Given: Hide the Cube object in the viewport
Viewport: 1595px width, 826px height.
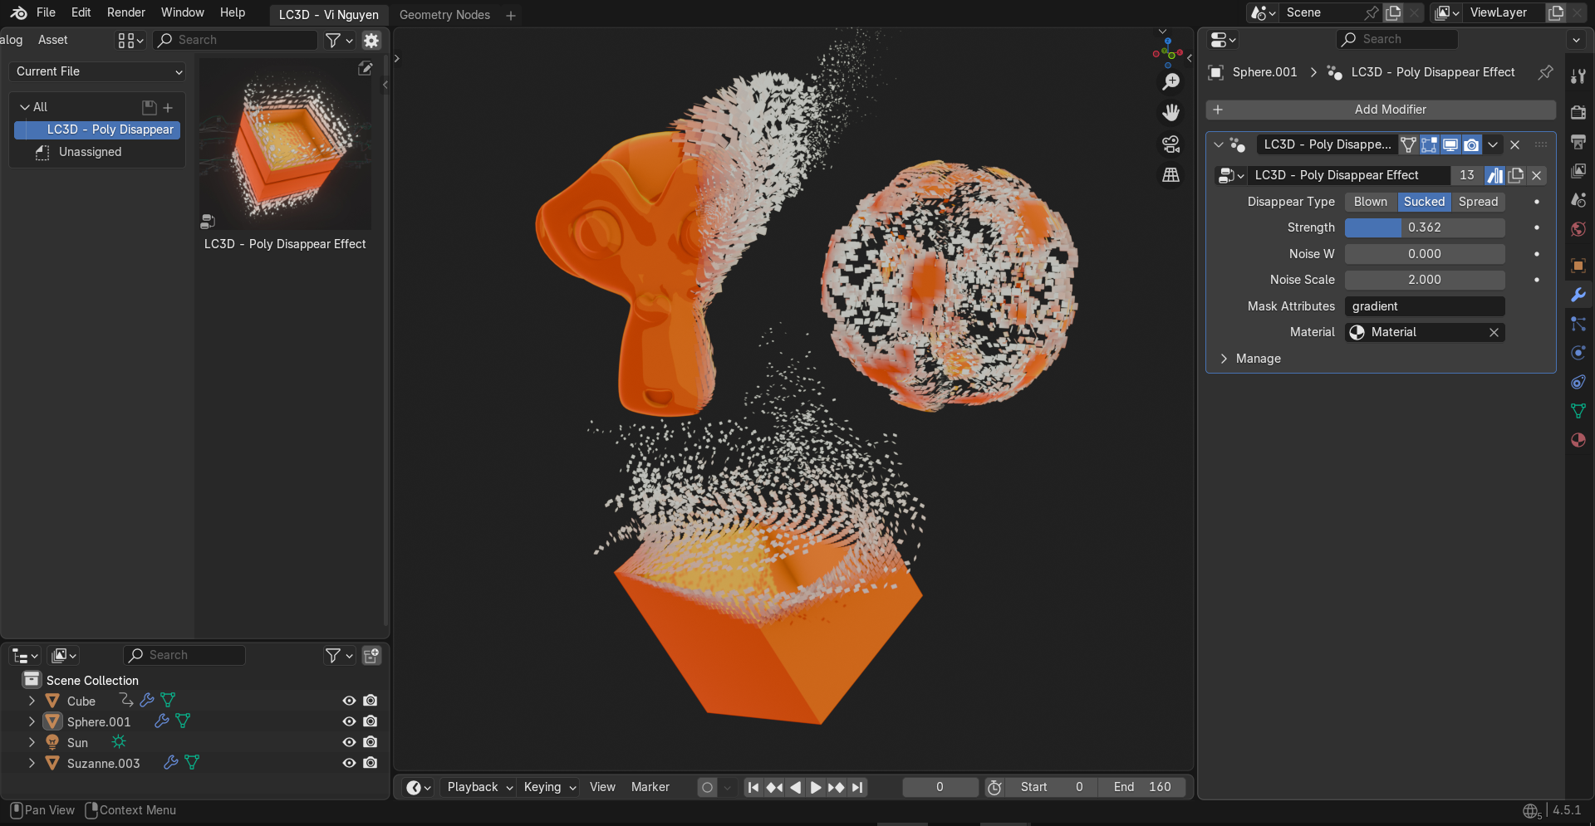Looking at the screenshot, I should click(x=350, y=701).
